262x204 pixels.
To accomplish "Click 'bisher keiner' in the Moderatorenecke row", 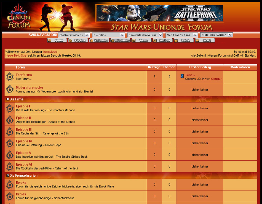I will [200, 90].
